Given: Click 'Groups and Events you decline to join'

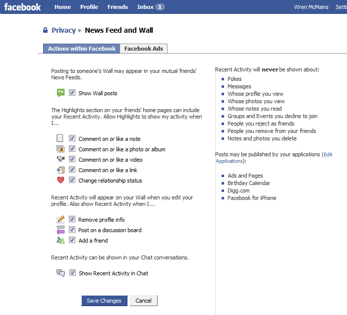Looking at the screenshot, I should pyautogui.click(x=273, y=116).
